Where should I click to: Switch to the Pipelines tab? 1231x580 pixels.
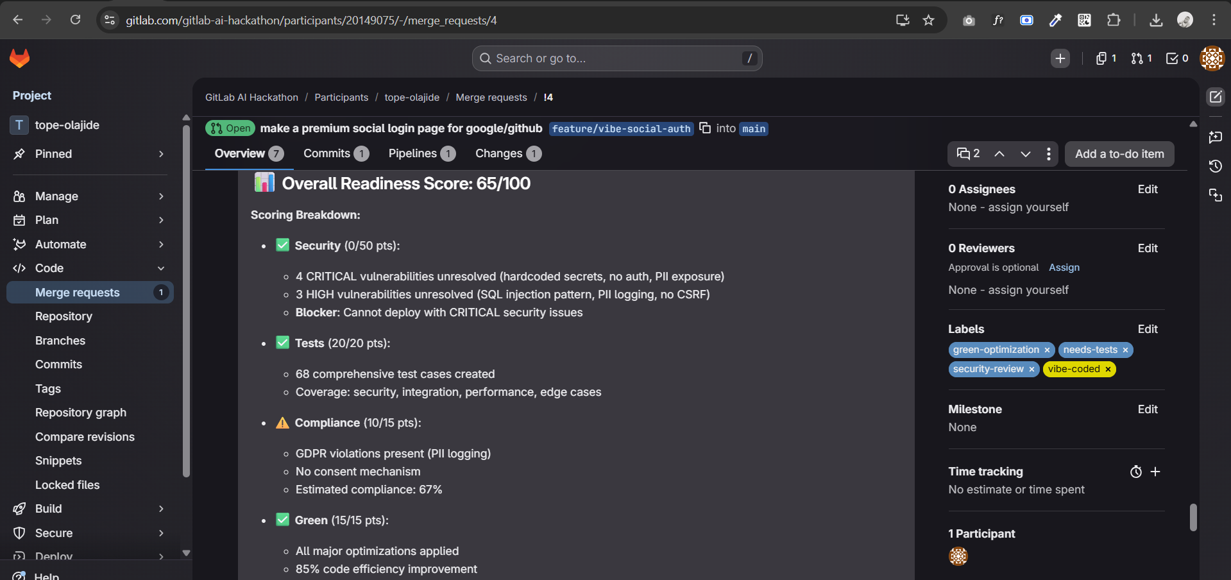coord(422,154)
